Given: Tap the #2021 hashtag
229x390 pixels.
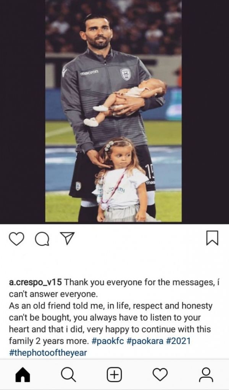Looking at the screenshot, I should pos(178,341).
